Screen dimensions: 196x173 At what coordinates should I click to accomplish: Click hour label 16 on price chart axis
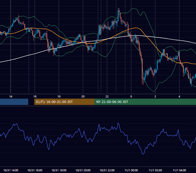coord(35,97)
